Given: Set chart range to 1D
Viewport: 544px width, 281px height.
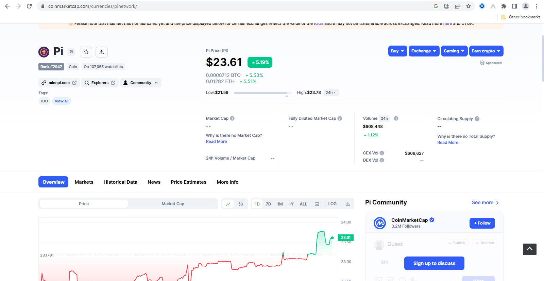Looking at the screenshot, I should [x=257, y=204].
